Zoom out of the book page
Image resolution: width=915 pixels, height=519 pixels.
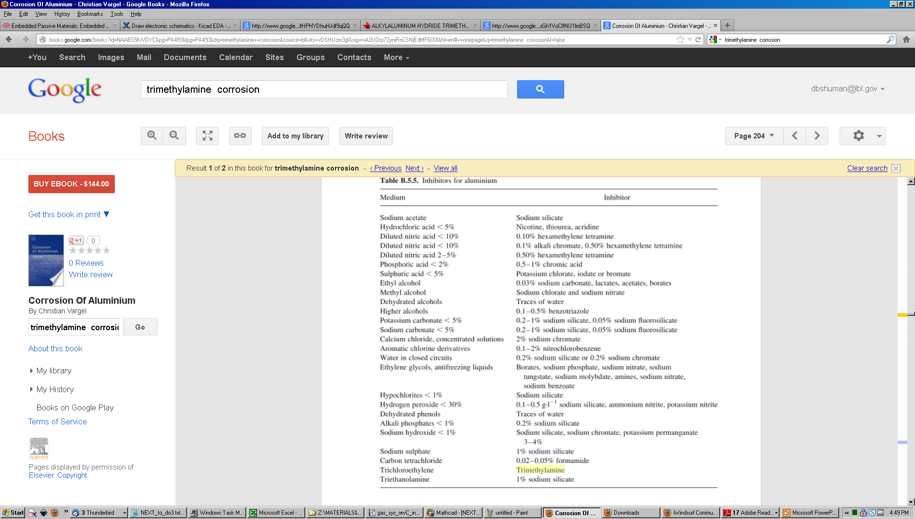coord(174,136)
